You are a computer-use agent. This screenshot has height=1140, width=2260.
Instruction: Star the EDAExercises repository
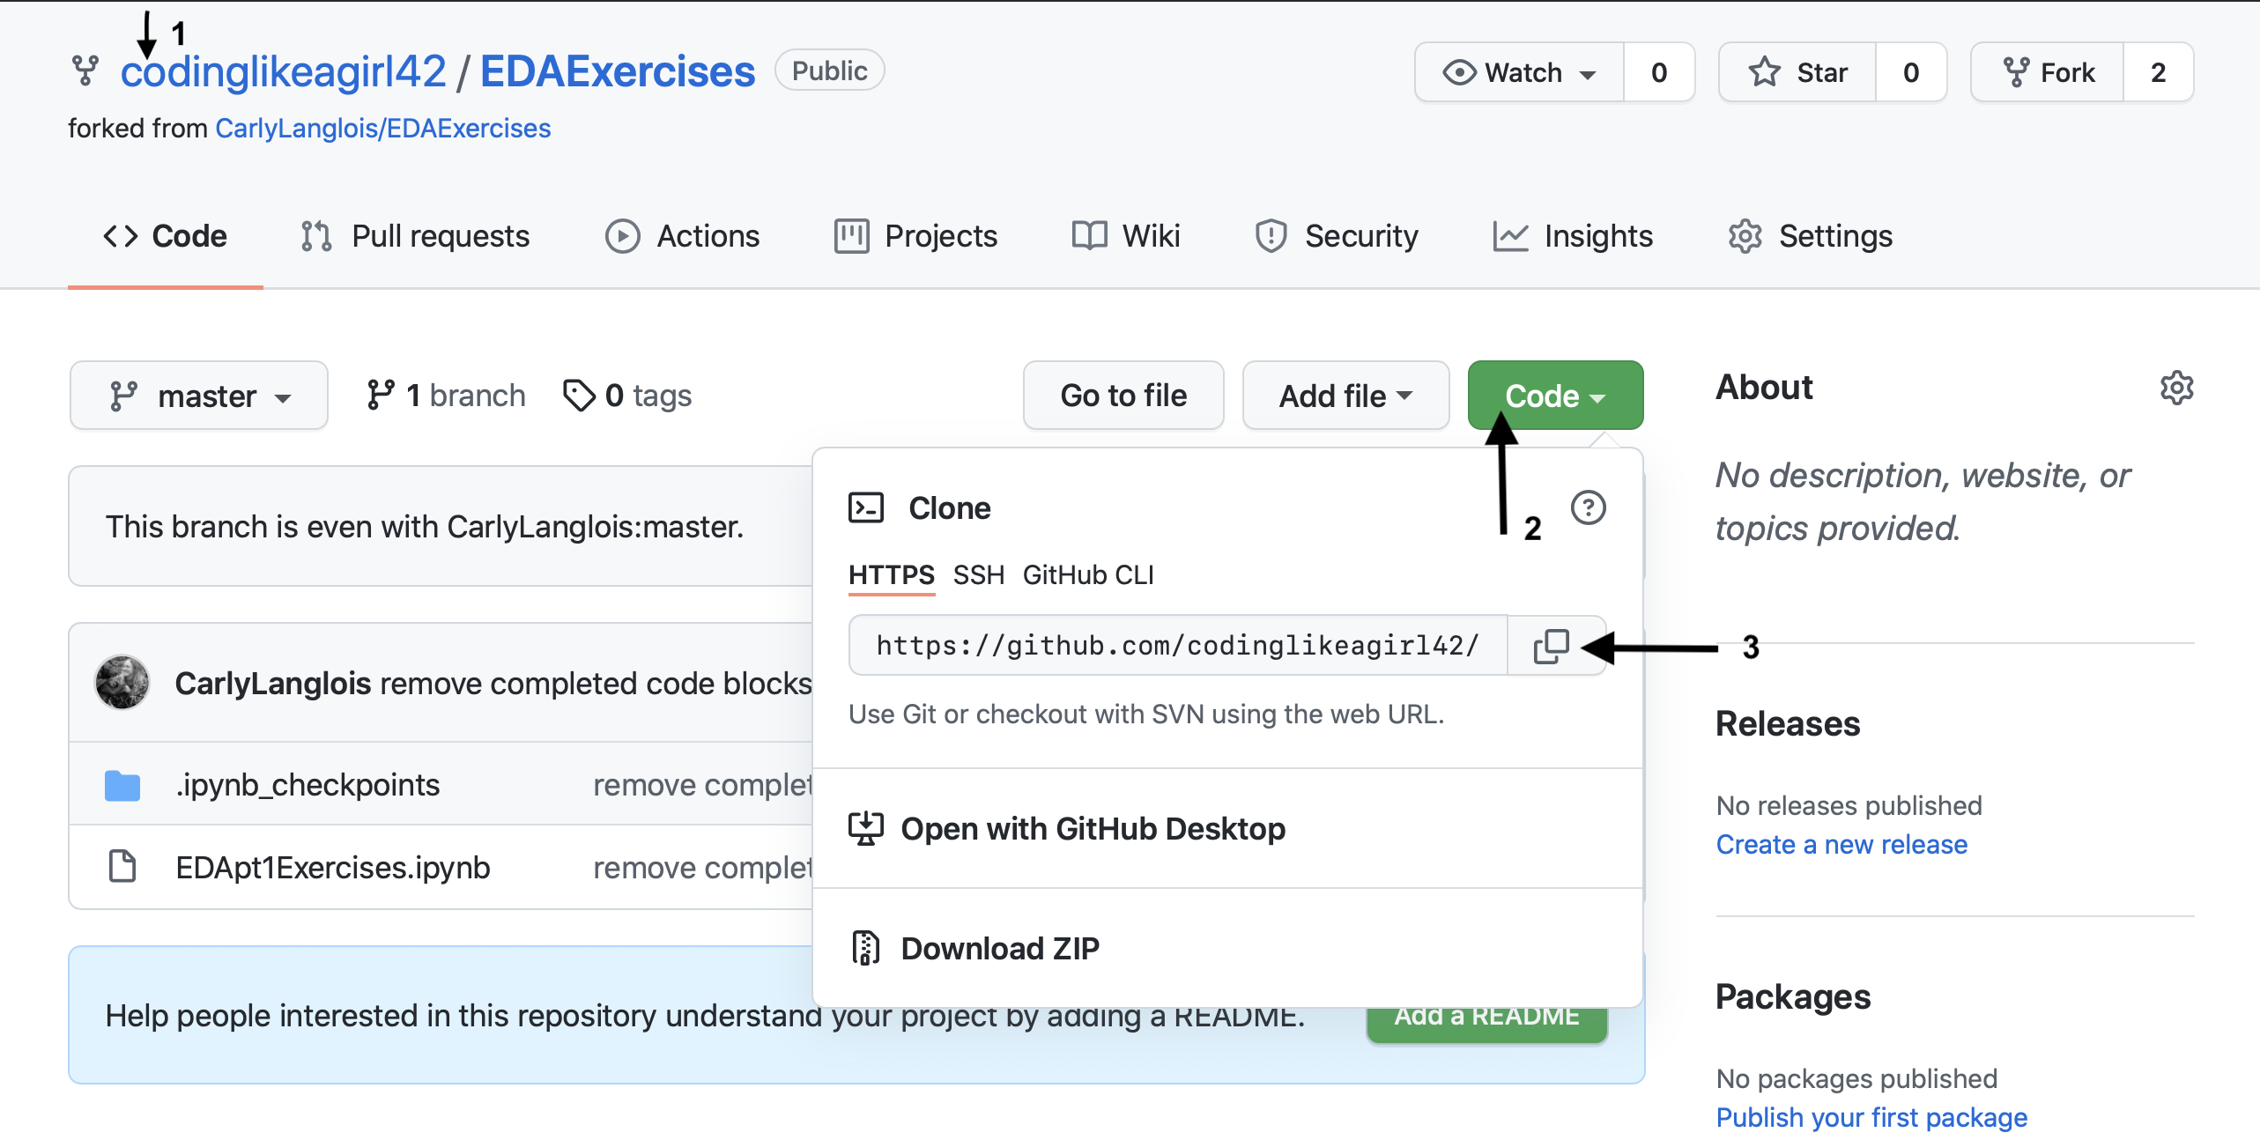click(x=1797, y=72)
